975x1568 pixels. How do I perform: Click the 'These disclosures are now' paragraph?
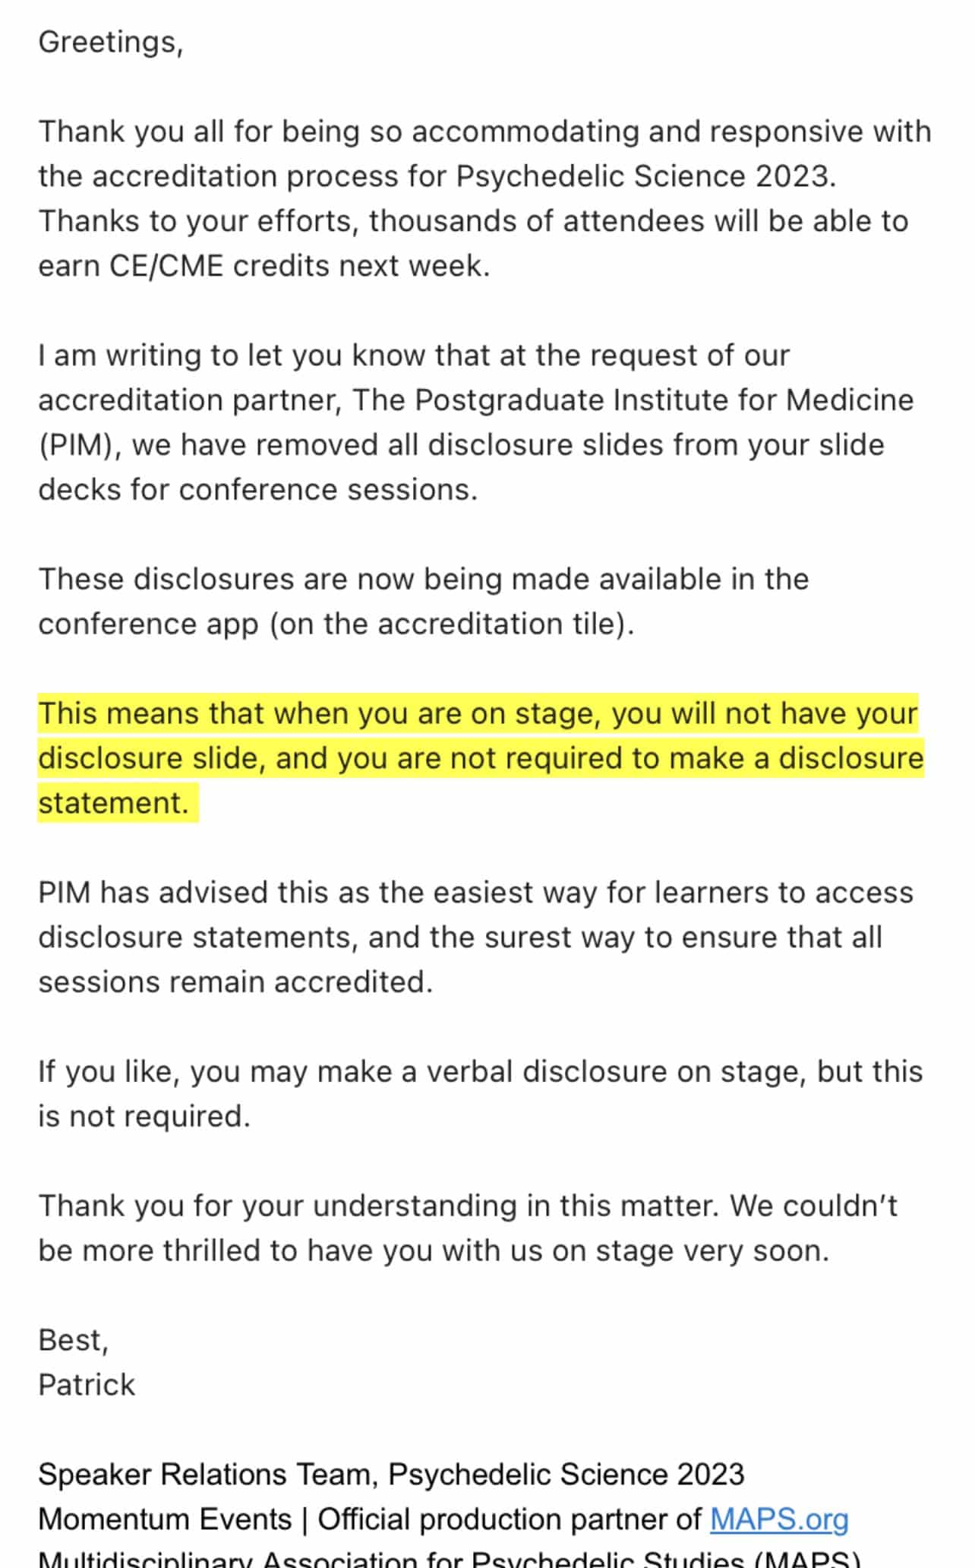pyautogui.click(x=424, y=602)
